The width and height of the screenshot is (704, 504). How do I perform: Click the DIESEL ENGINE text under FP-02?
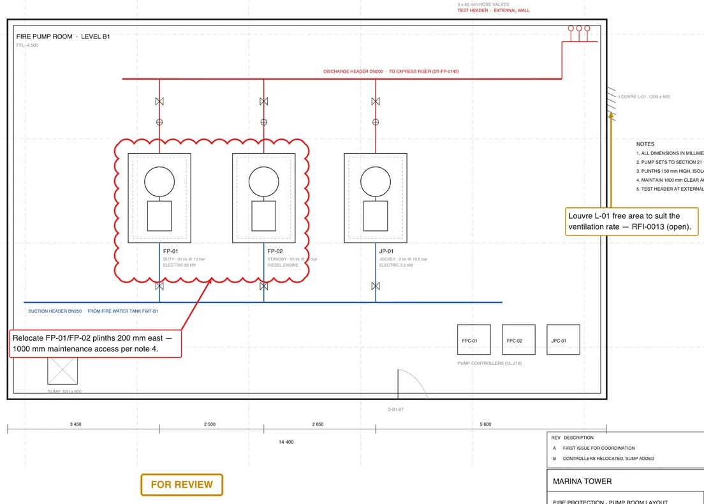click(283, 265)
